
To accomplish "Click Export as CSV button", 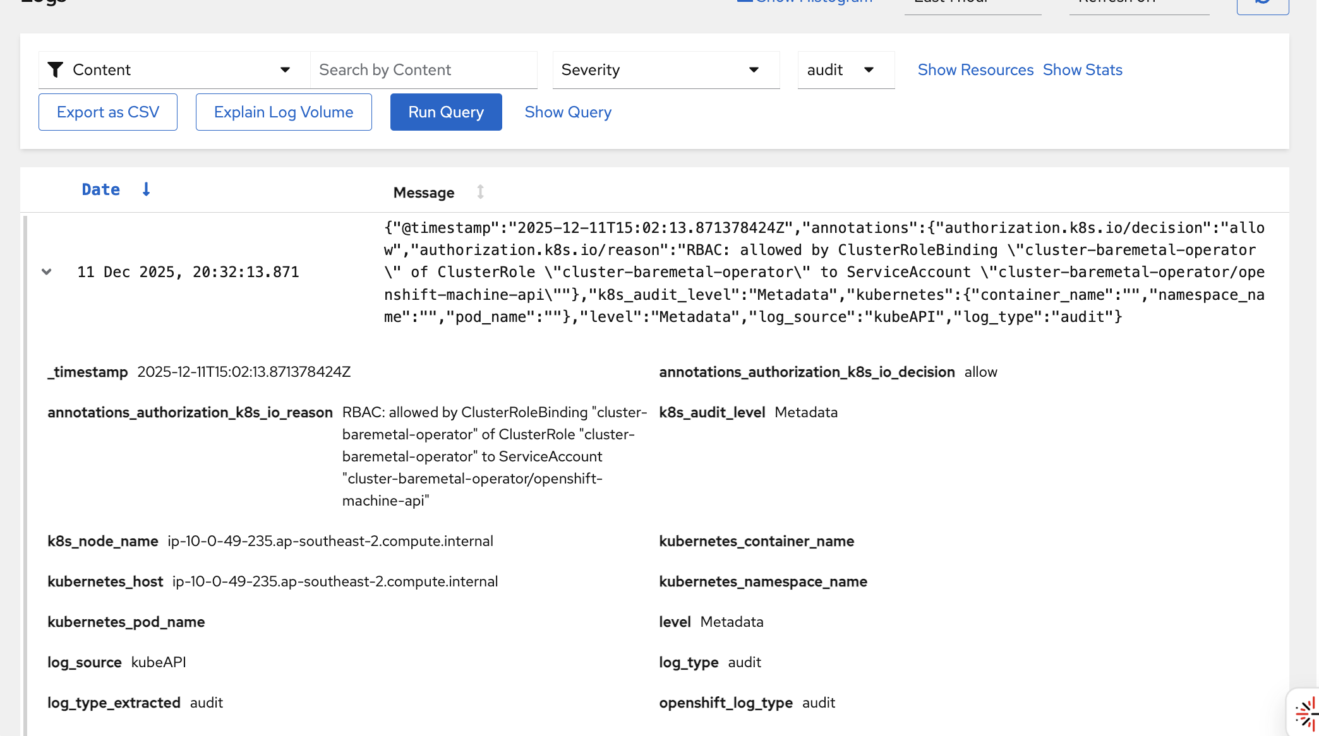I will tap(108, 112).
